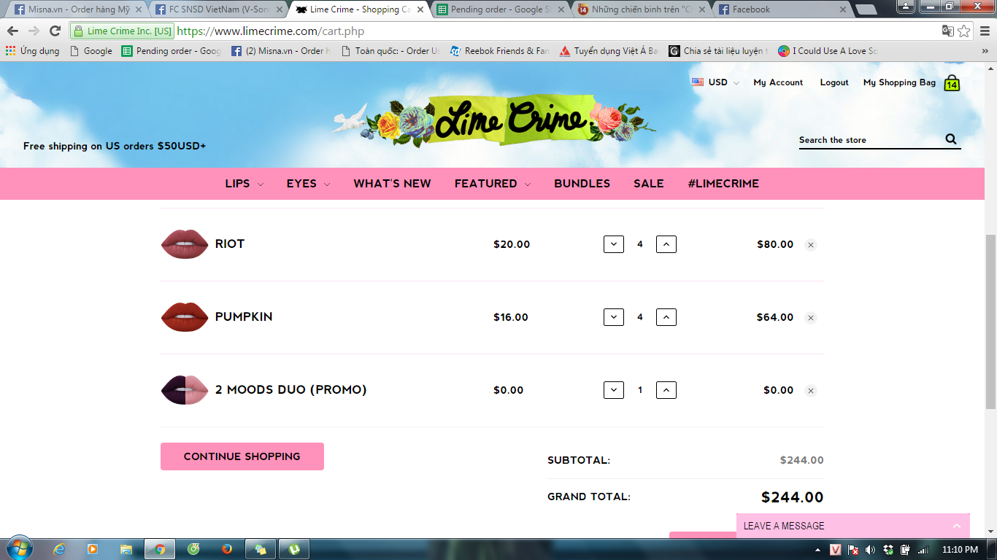
Task: Open PUMPKIN product name link
Action: click(x=244, y=316)
